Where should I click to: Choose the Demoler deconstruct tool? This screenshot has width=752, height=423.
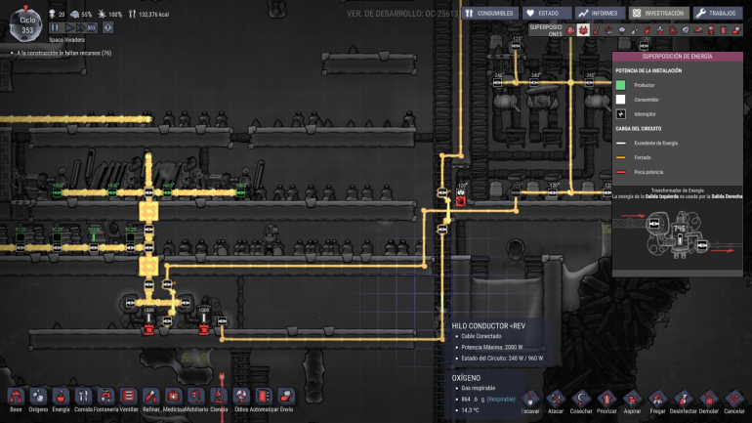pyautogui.click(x=709, y=402)
